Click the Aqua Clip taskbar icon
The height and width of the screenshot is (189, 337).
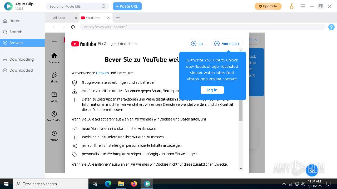coord(147,184)
